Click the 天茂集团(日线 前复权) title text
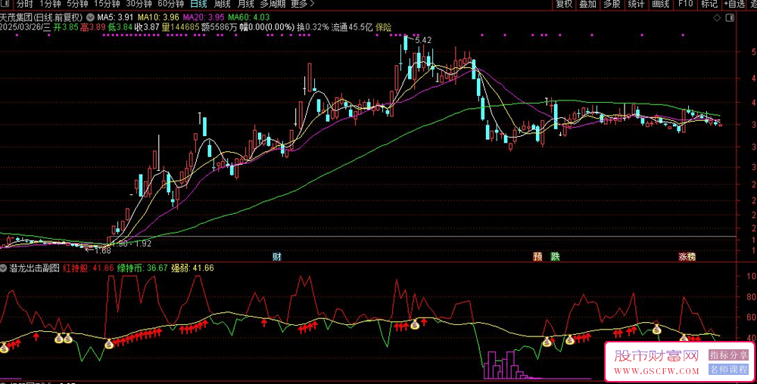The width and height of the screenshot is (757, 384). 41,17
